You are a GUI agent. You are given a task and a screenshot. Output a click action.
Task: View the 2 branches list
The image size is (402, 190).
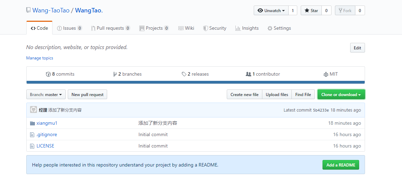point(127,74)
